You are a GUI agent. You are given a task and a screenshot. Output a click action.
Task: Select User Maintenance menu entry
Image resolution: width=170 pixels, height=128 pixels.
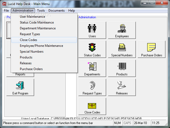[44, 17]
